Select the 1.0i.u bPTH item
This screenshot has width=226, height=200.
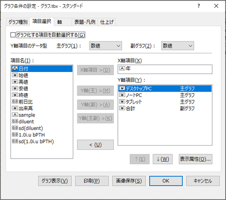(42, 135)
